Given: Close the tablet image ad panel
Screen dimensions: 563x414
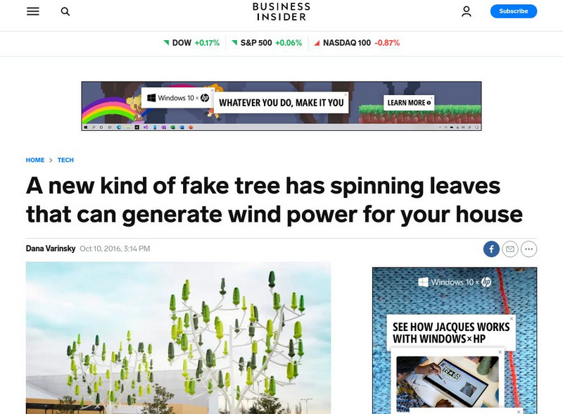Looking at the screenshot, I should coord(500,352).
